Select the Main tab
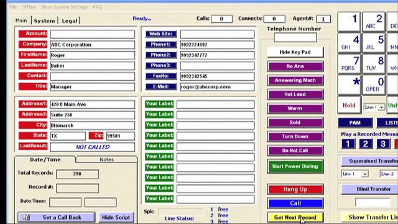The height and width of the screenshot is (224, 398). click(21, 21)
